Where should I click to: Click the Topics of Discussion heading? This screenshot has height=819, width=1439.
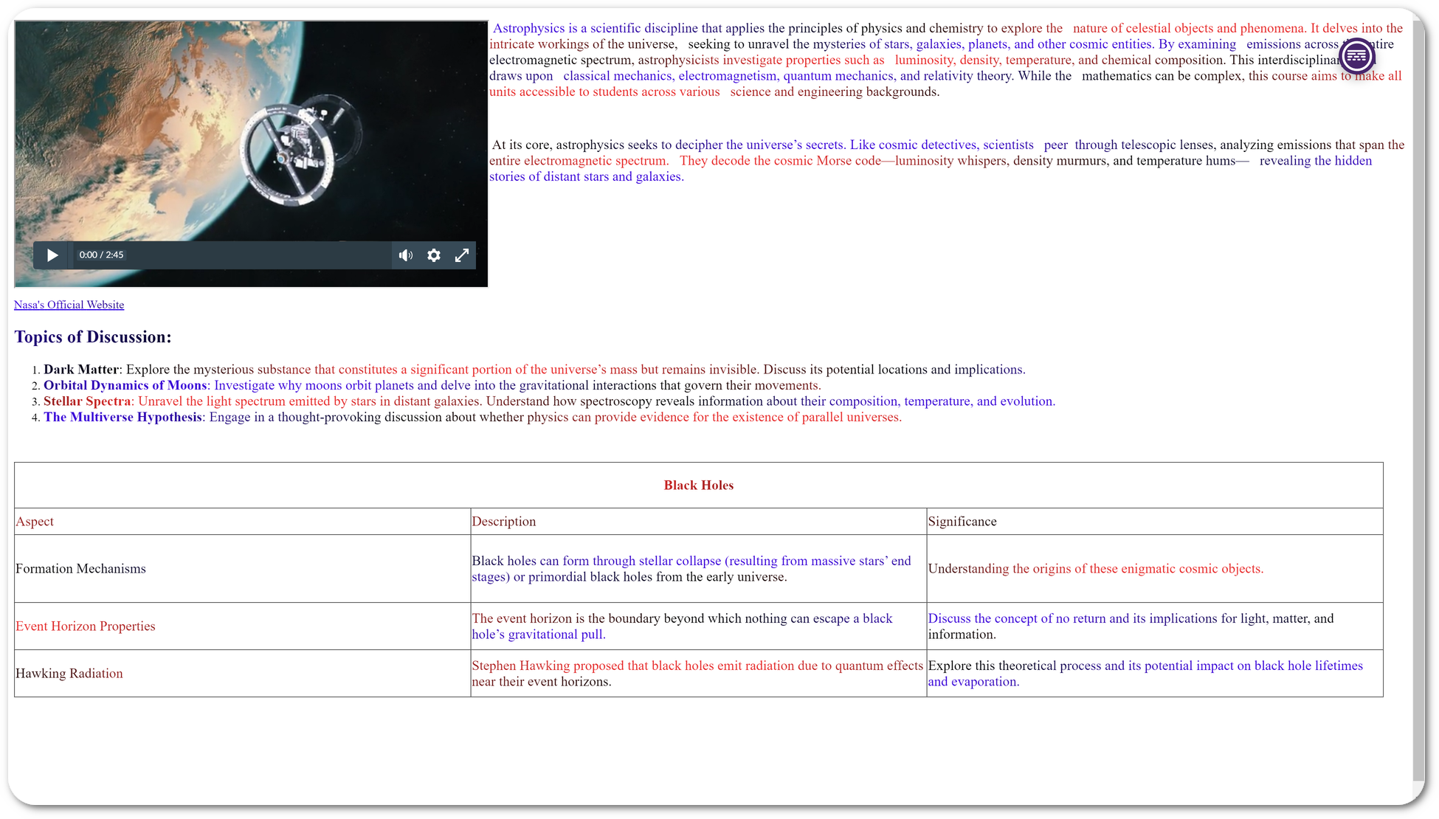coord(93,337)
